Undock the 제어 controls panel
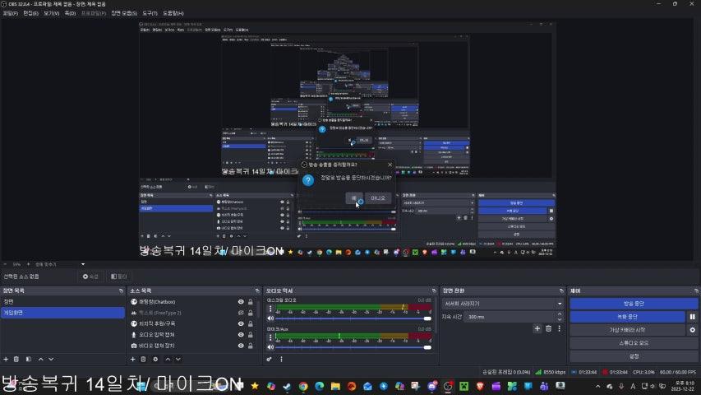Screen dimensions: 701x395 (x=696, y=291)
